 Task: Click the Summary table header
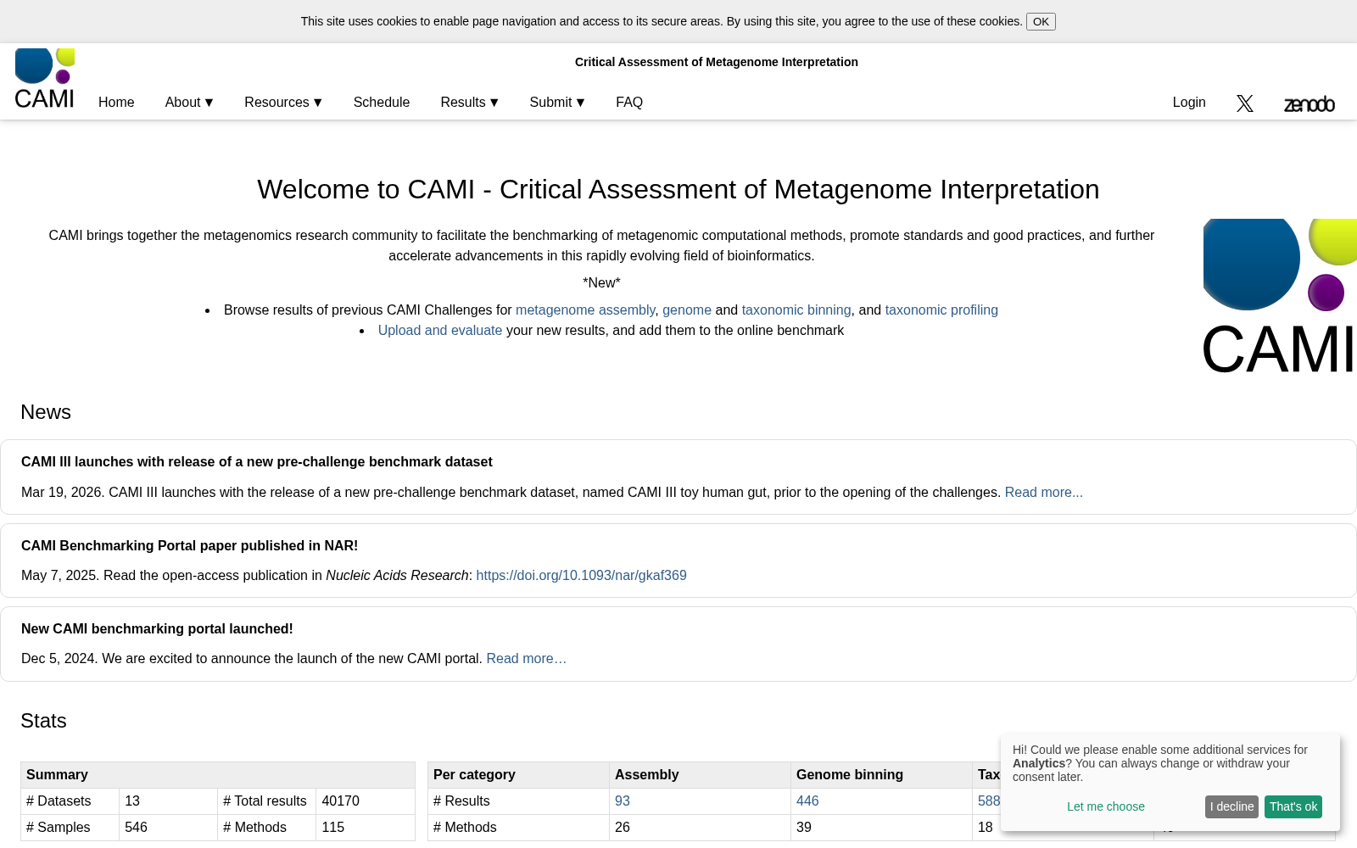click(x=218, y=775)
